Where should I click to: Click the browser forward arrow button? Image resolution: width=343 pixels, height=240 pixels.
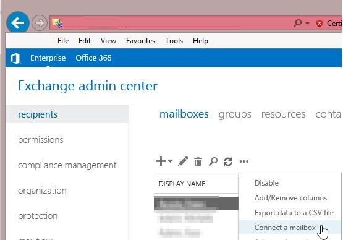pos(40,23)
